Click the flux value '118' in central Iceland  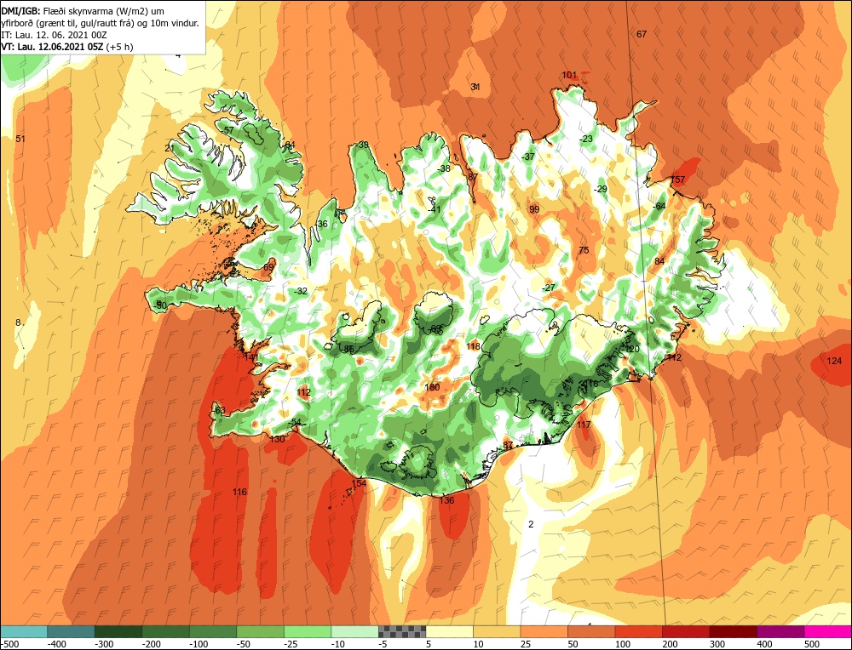pyautogui.click(x=473, y=346)
